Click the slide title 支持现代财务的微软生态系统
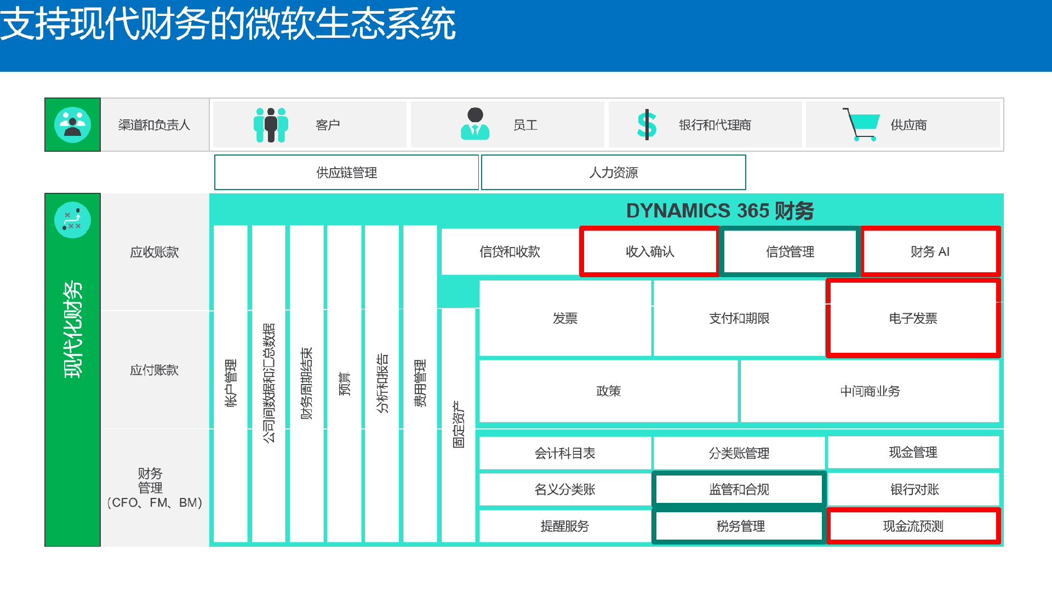This screenshot has width=1052, height=590. pyautogui.click(x=227, y=24)
